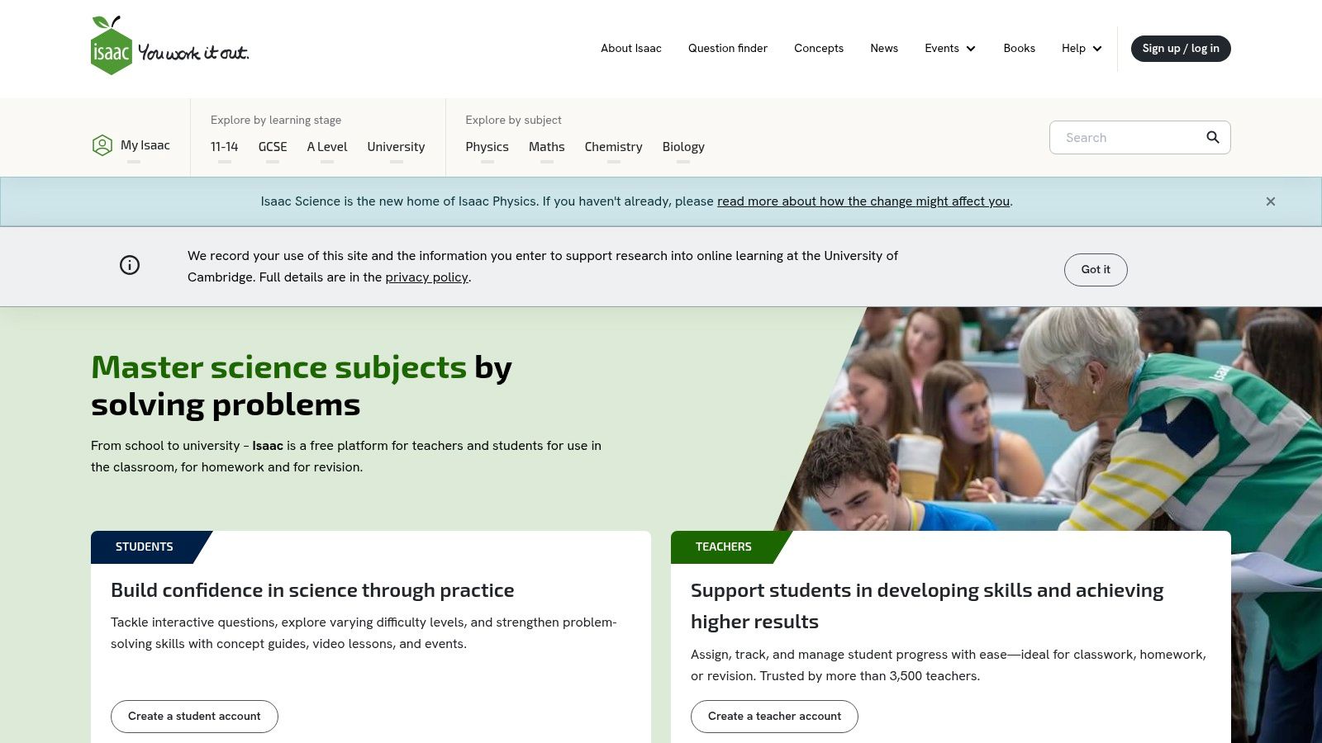Click the Isaac apple logo
1322x743 pixels.
[x=112, y=45]
